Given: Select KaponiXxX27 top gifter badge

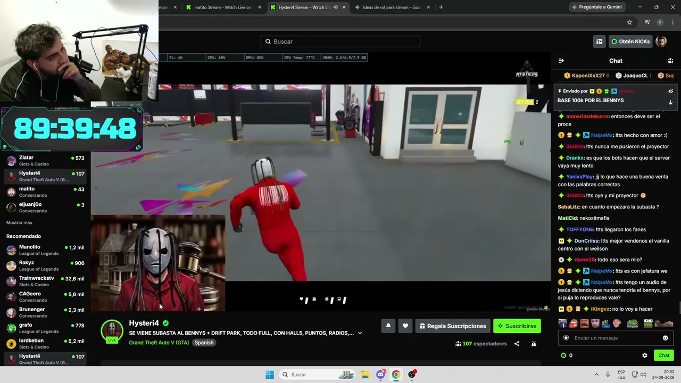Looking at the screenshot, I should [x=586, y=76].
